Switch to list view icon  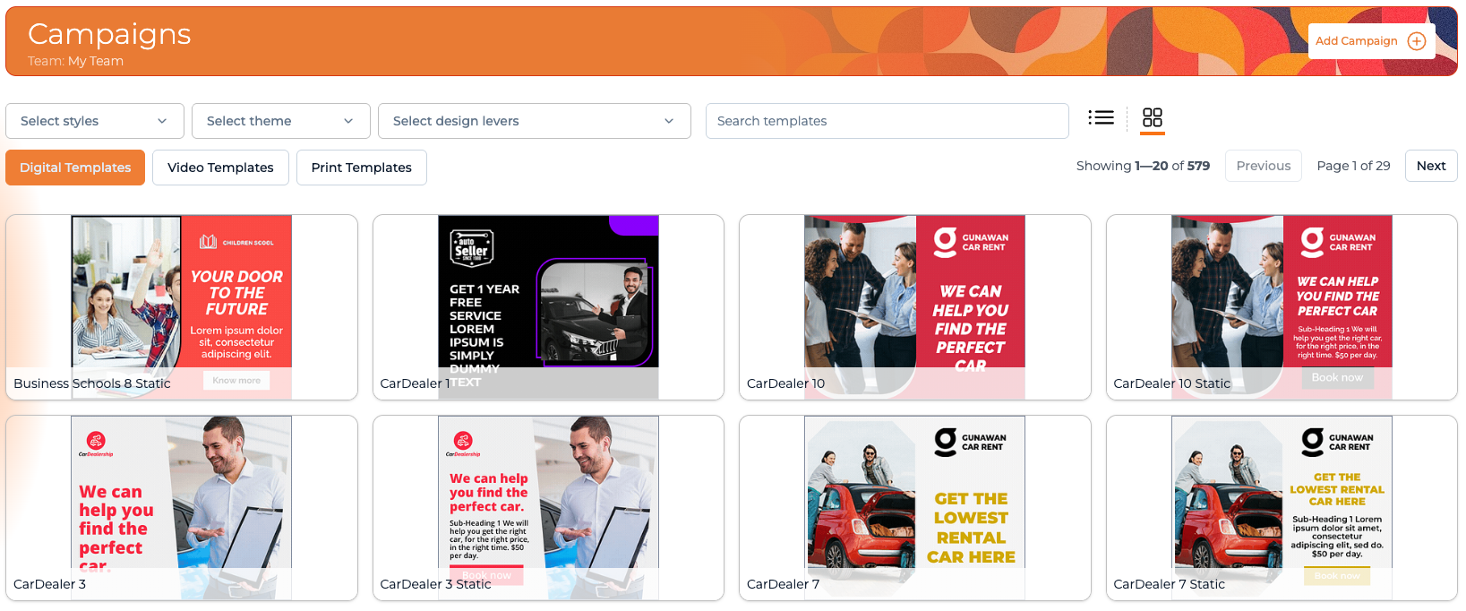coord(1101,117)
